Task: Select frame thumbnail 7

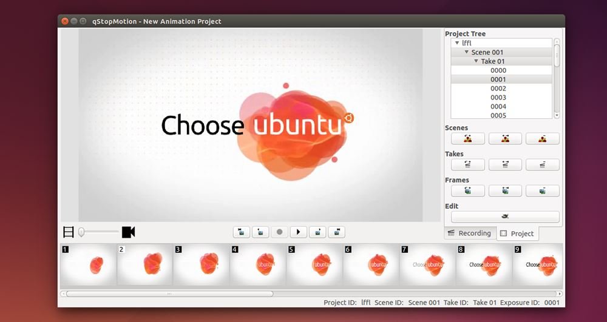Action: tap(428, 265)
